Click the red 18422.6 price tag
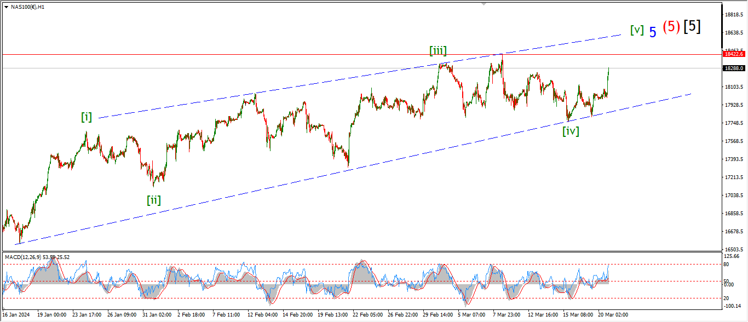748x322 pixels. point(733,54)
